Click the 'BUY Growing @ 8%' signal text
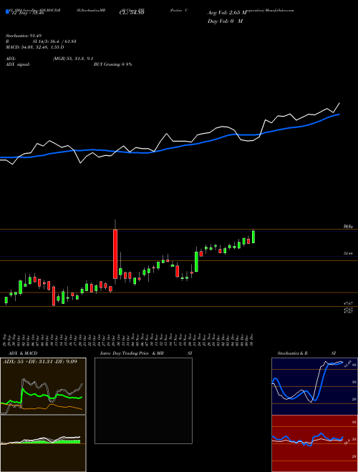The height and width of the screenshot is (472, 358). click(112, 64)
